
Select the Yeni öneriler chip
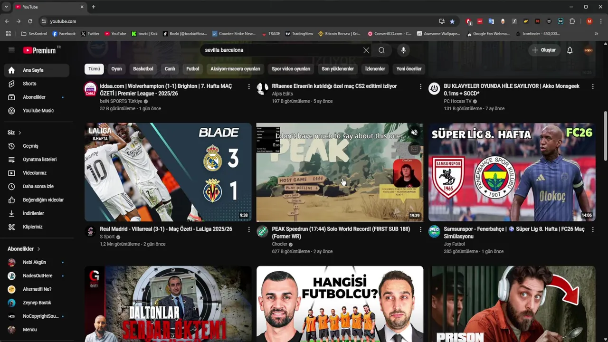coord(409,69)
